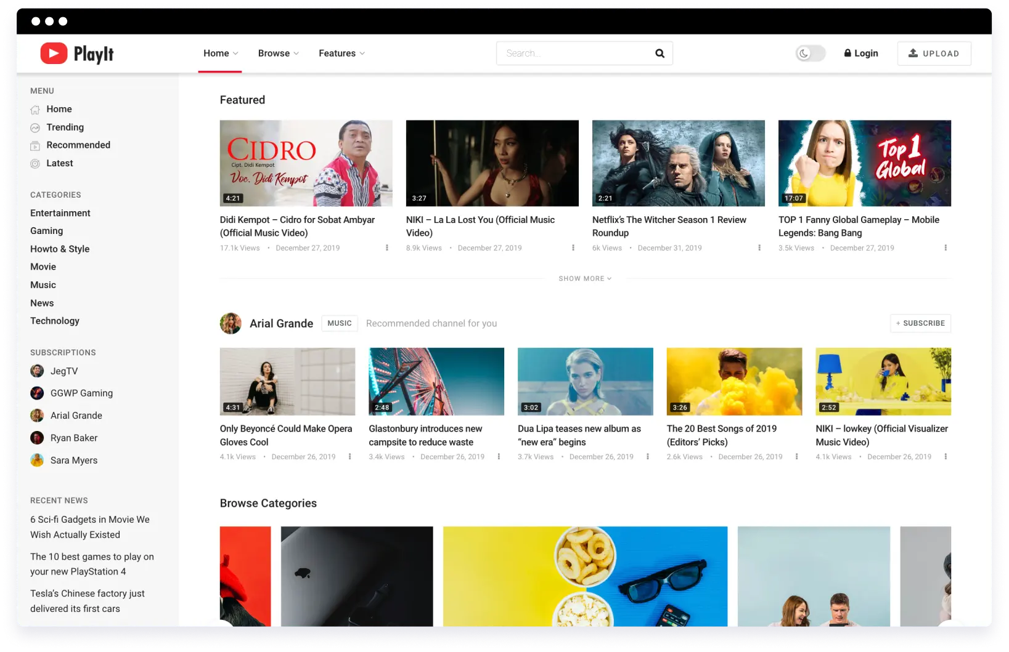Open options menu for Witcher Season 1 Review
The height and width of the screenshot is (652, 1009).
(x=759, y=248)
